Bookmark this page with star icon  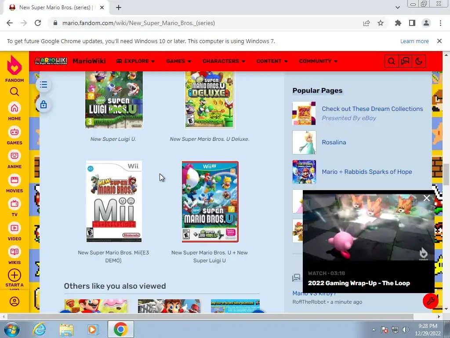[x=381, y=23]
